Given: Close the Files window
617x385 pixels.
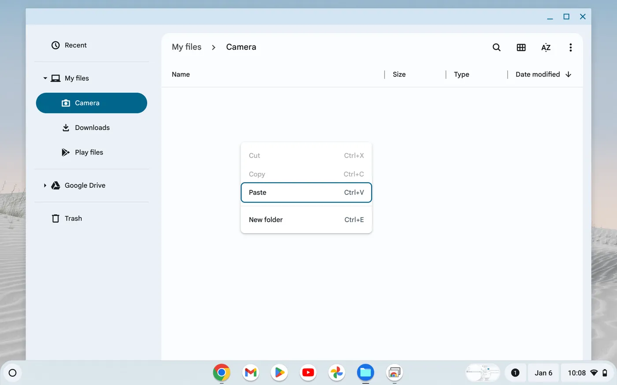Looking at the screenshot, I should [583, 17].
